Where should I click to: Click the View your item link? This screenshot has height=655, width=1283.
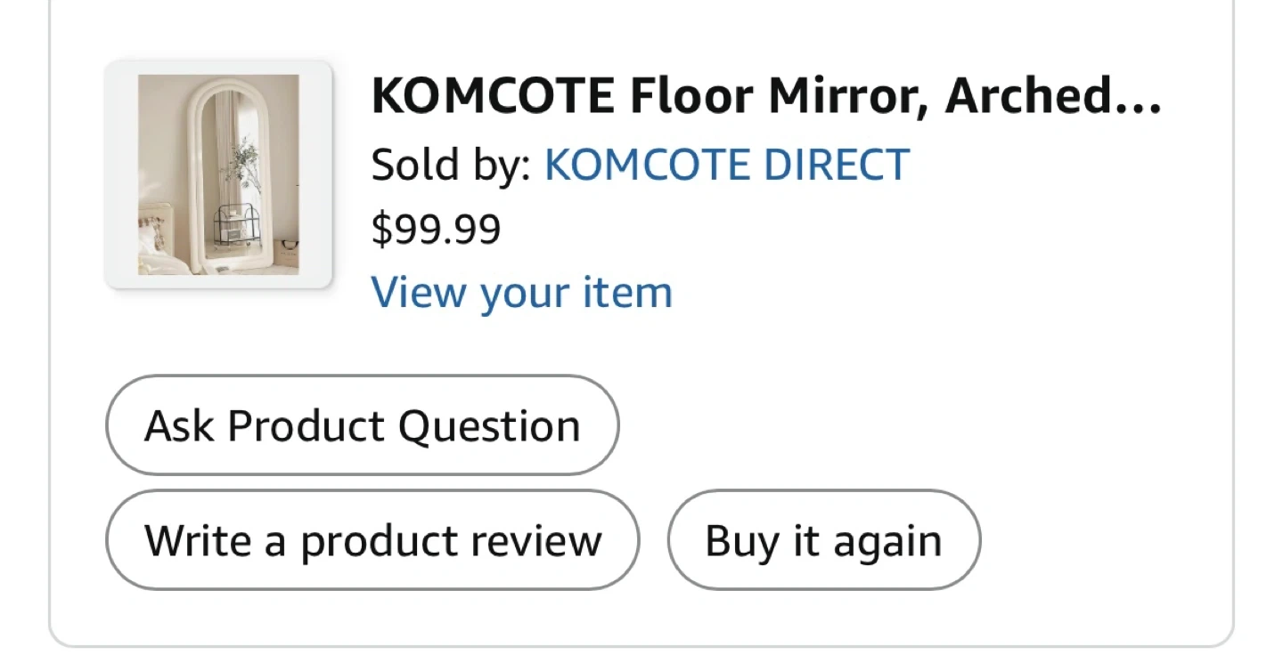coord(521,293)
